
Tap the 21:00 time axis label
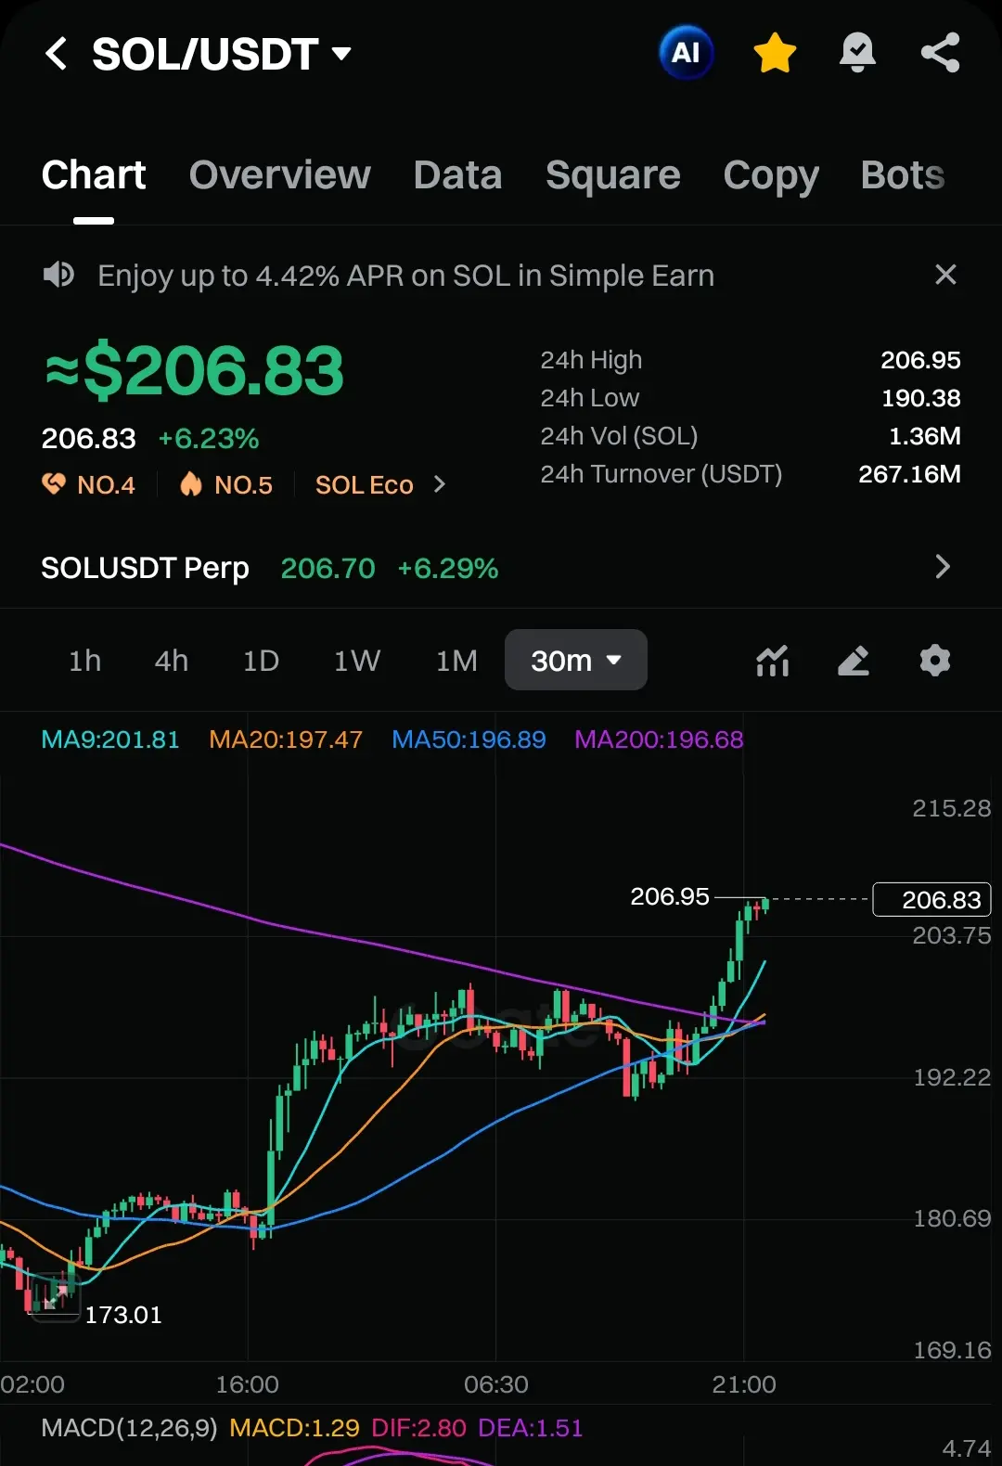click(x=744, y=1384)
